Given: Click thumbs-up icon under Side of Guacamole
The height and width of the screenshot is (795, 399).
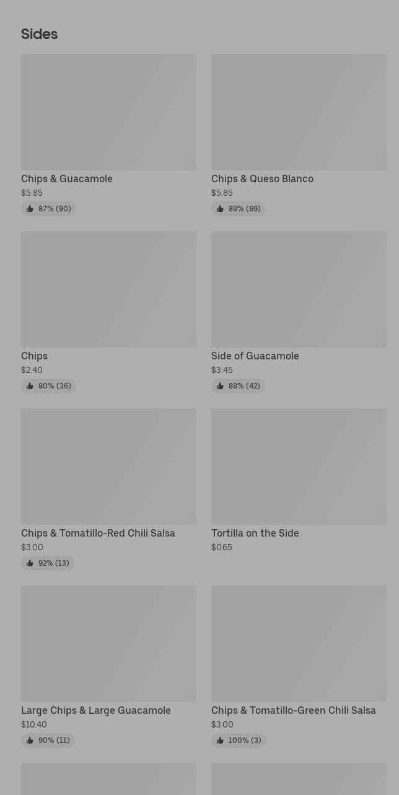Looking at the screenshot, I should click(220, 386).
